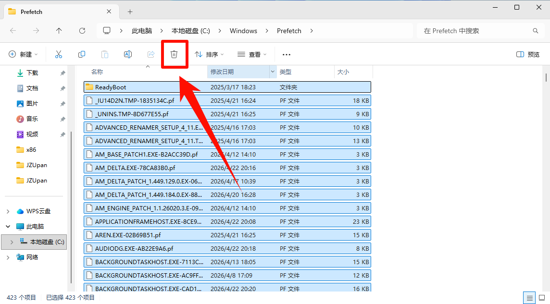The image size is (550, 304).
Task: Add a new tab with plus button
Action: [x=130, y=12]
